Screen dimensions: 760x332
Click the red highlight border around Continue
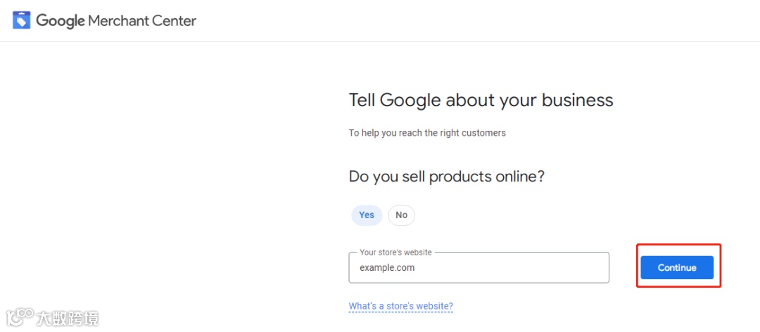pyautogui.click(x=638, y=267)
